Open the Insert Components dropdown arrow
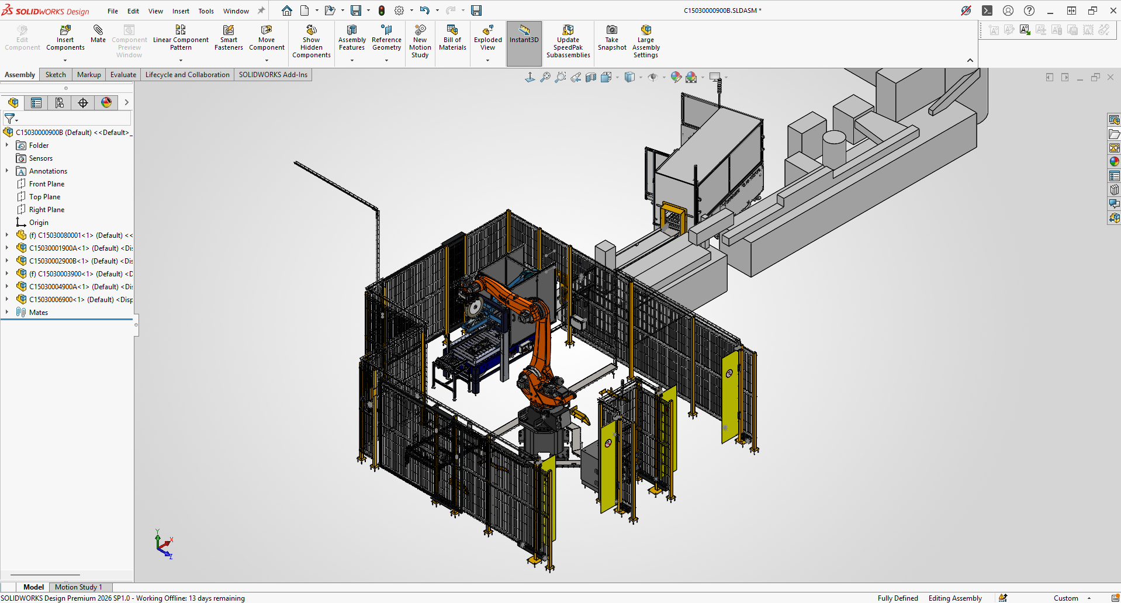The width and height of the screenshot is (1121, 603). [x=65, y=60]
